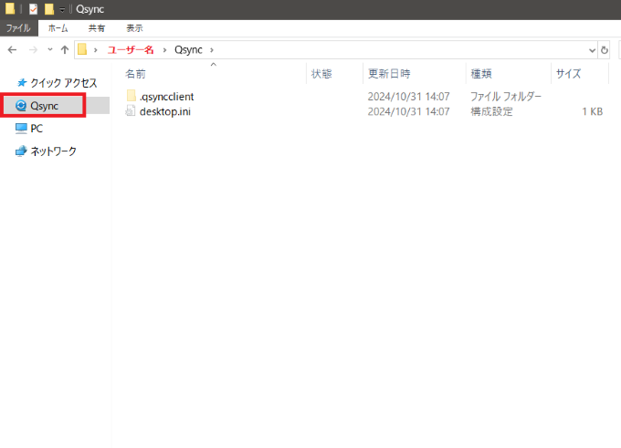Switch to the 表示 ribbon tab
621x448 pixels.
coord(134,28)
